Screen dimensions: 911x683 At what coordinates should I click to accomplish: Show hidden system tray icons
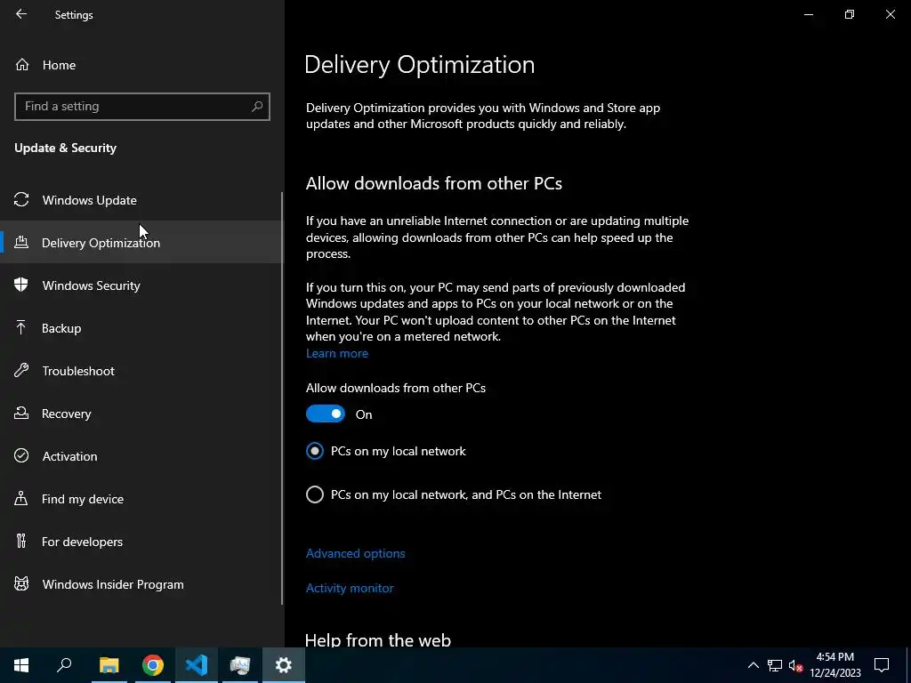(753, 665)
